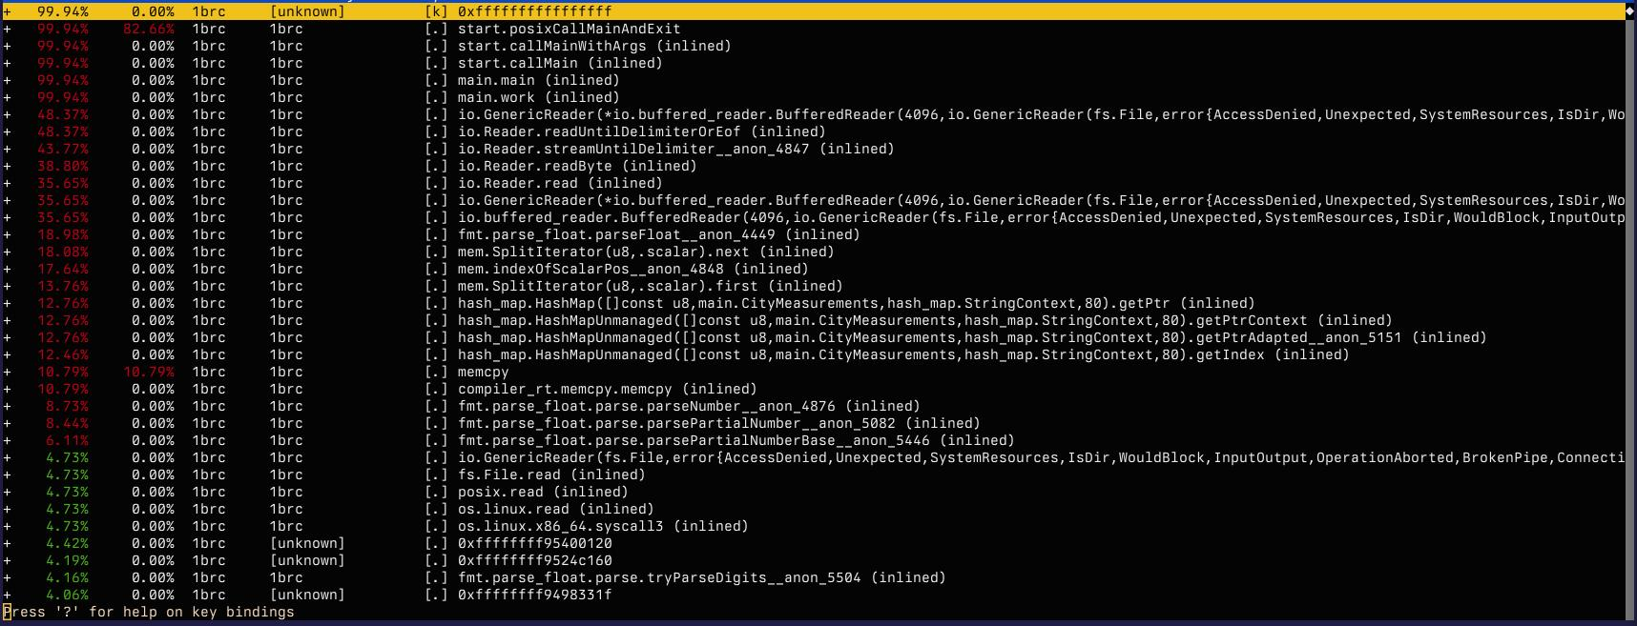Click the 82.66% self overhead value
The image size is (1637, 626).
click(149, 29)
